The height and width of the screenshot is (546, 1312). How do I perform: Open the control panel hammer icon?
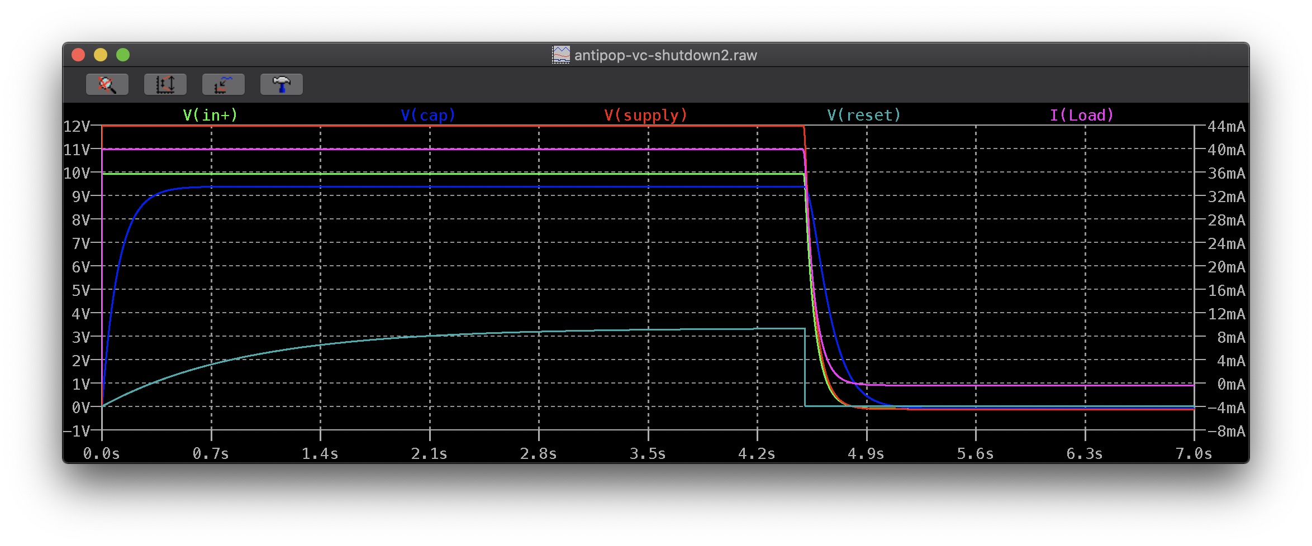[x=282, y=84]
